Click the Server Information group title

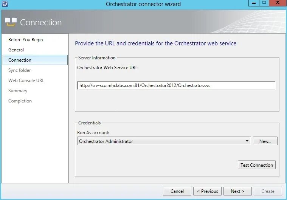(97, 58)
